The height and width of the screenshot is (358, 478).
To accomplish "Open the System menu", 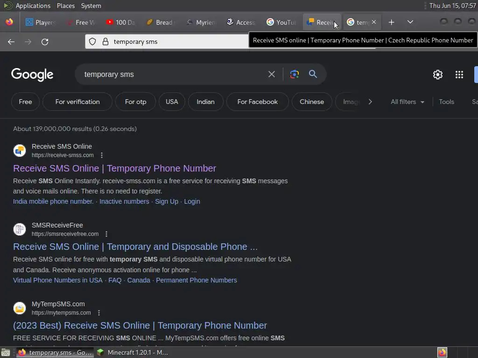I will tap(91, 6).
